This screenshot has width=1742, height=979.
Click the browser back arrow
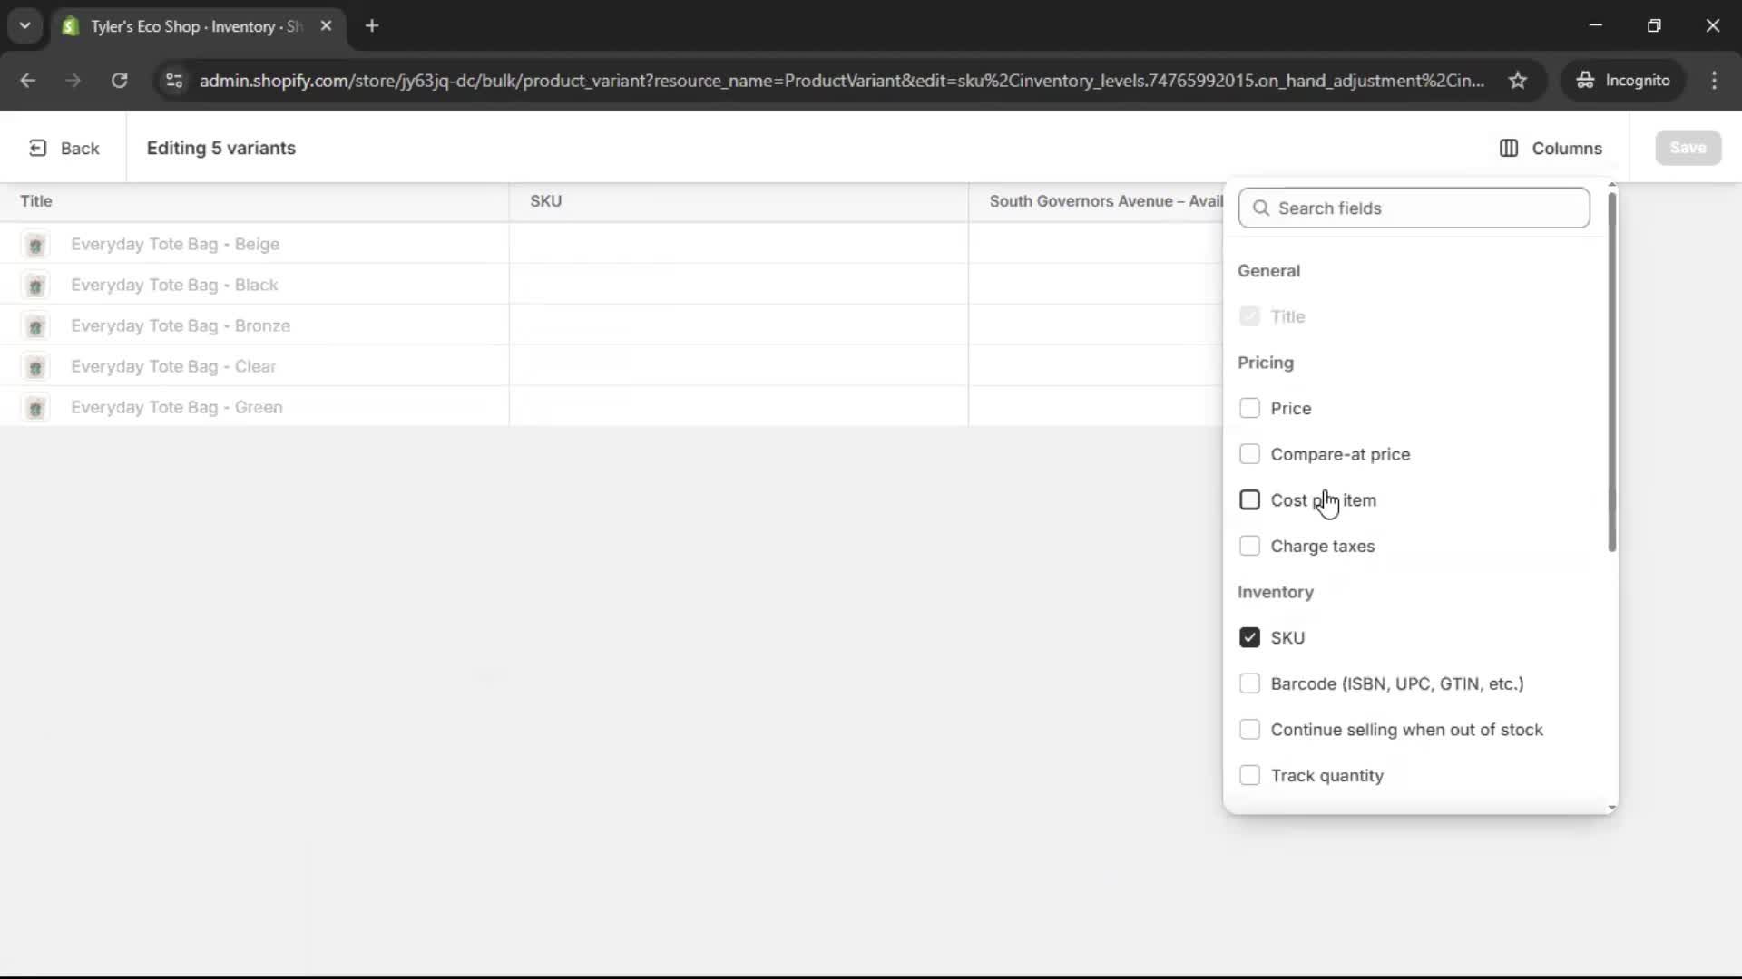[x=27, y=81]
